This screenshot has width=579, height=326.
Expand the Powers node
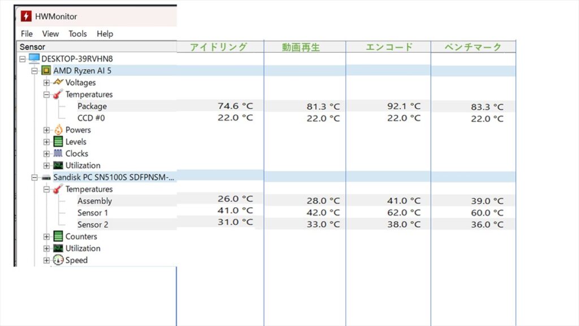(x=46, y=130)
